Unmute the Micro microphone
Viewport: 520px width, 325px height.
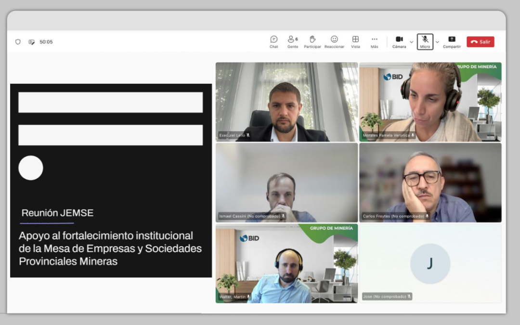pyautogui.click(x=425, y=41)
